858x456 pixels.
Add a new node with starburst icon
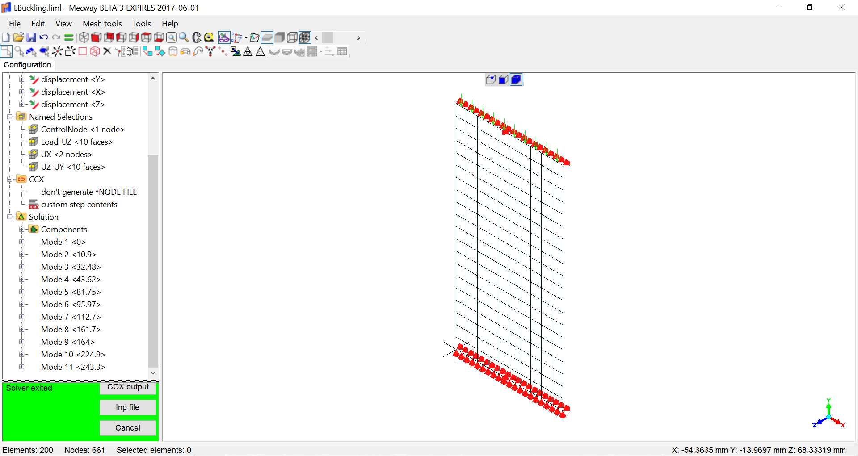click(57, 51)
